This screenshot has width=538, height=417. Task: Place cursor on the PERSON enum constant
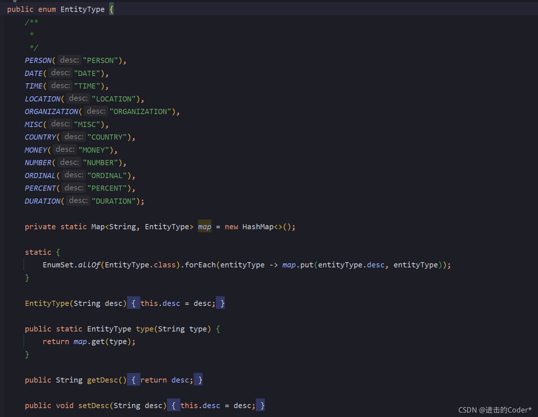38,60
